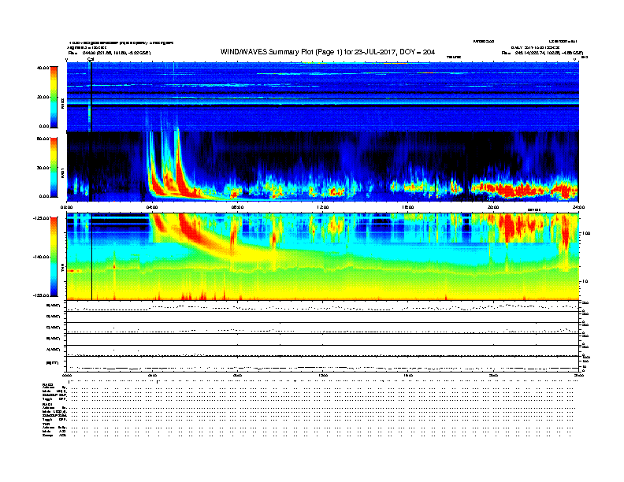The width and height of the screenshot is (624, 482).
Task: Click the TNR header in the status table
Action: coord(46,424)
